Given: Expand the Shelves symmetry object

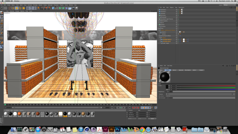Looking at the screenshot, I should (x=158, y=24).
